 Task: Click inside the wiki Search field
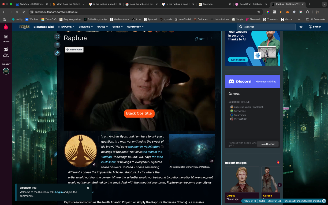pyautogui.click(x=266, y=27)
